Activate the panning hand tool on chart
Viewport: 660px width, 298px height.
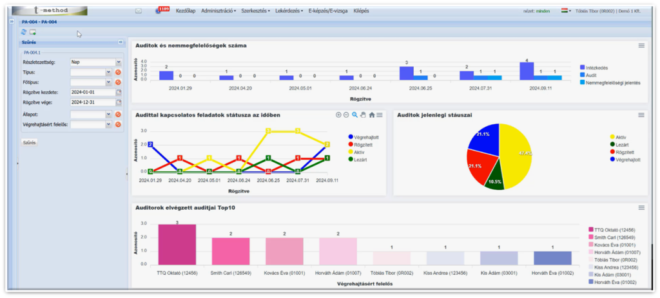(363, 115)
